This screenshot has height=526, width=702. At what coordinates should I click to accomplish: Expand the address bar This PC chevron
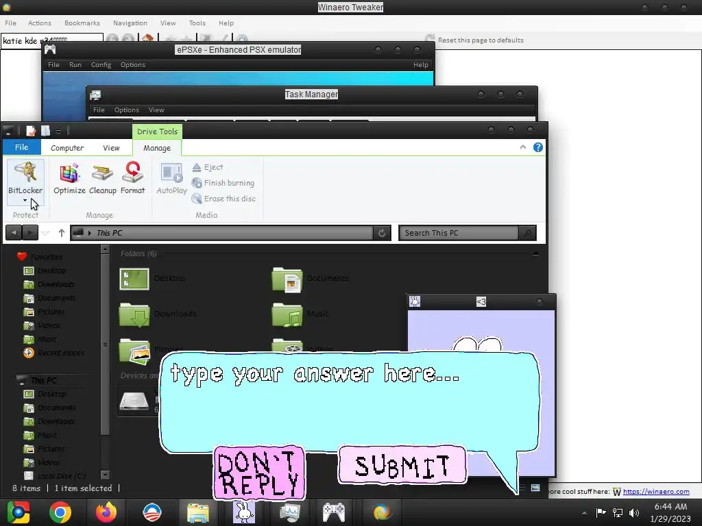(90, 233)
